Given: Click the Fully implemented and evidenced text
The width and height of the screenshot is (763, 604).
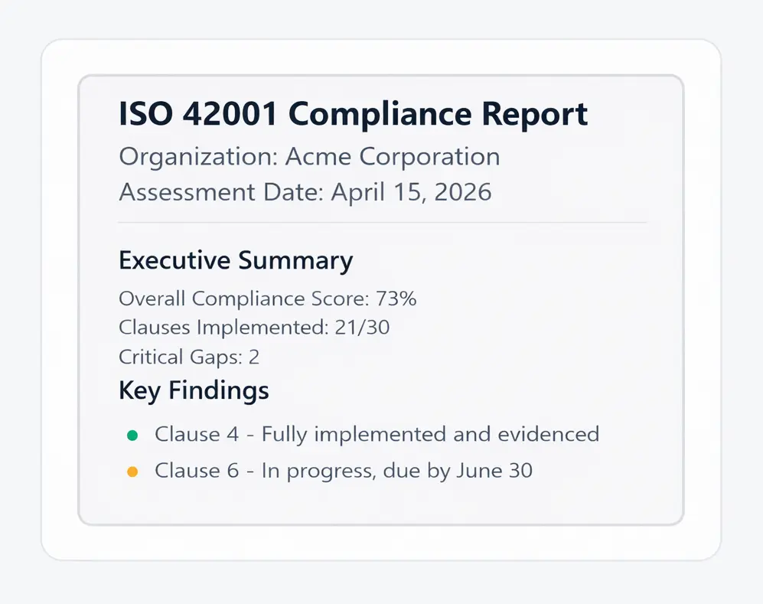Looking at the screenshot, I should 430,435.
